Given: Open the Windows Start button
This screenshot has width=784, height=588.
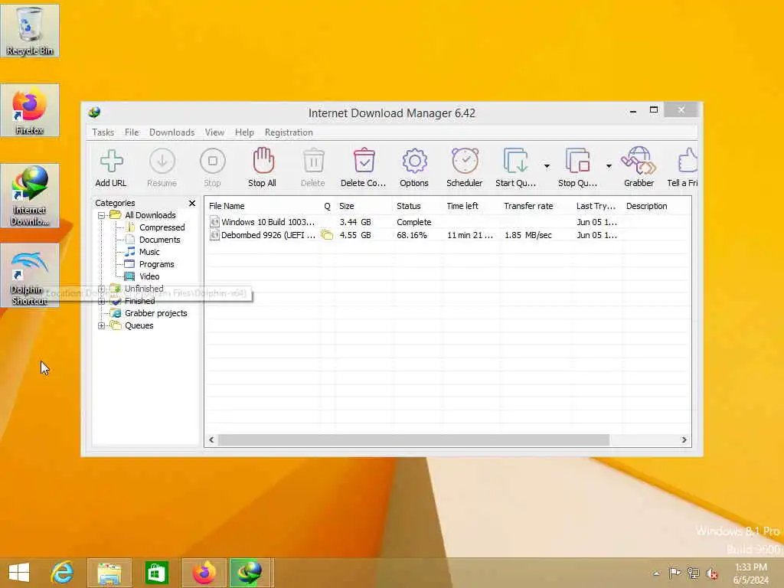Looking at the screenshot, I should [x=19, y=572].
